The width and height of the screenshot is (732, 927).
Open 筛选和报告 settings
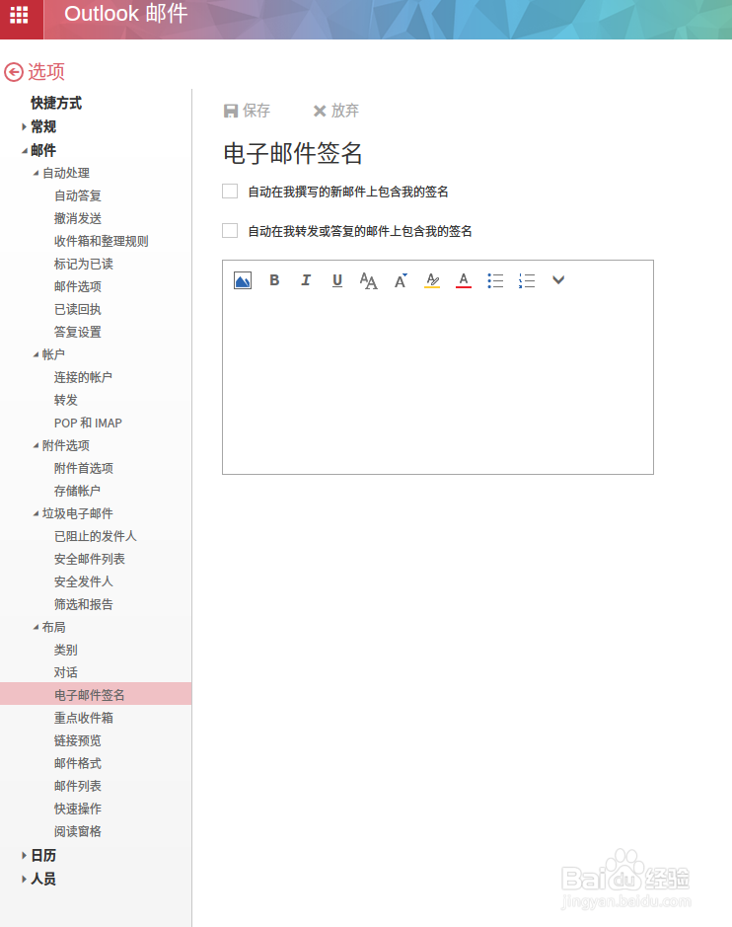[83, 604]
